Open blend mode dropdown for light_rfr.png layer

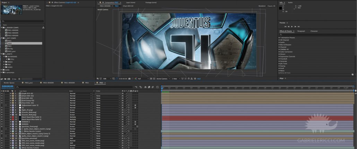coord(81,110)
